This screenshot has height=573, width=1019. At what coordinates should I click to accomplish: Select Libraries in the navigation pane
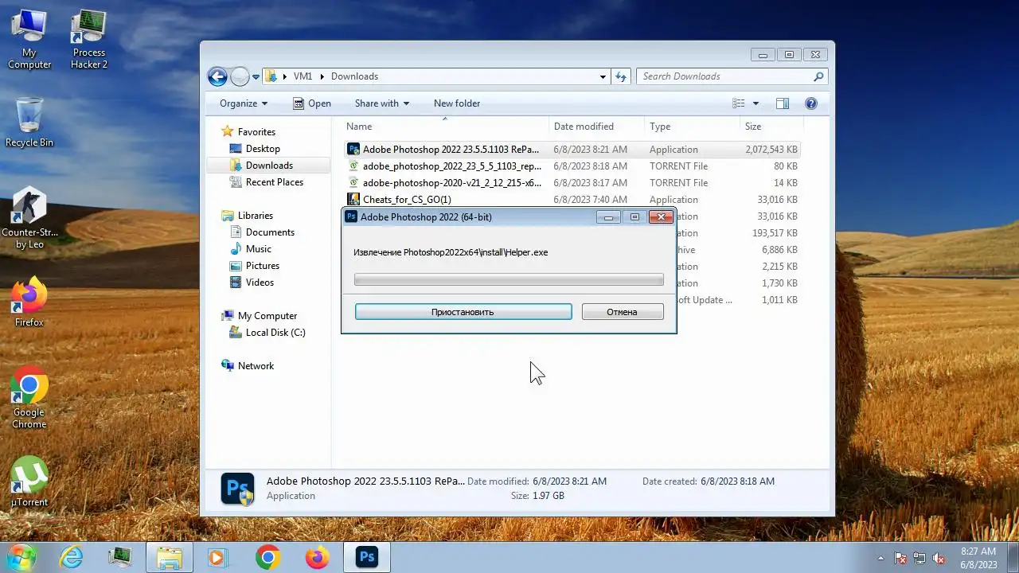pyautogui.click(x=255, y=216)
